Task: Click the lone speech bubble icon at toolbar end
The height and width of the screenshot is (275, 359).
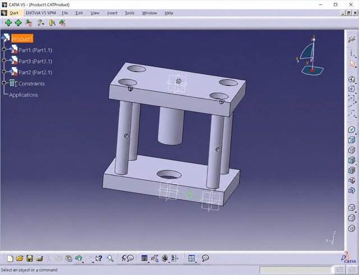Action: point(205,258)
